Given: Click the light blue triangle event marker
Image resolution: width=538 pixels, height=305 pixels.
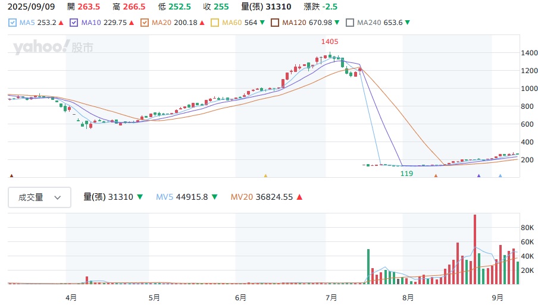Looking at the screenshot, I should point(500,176).
